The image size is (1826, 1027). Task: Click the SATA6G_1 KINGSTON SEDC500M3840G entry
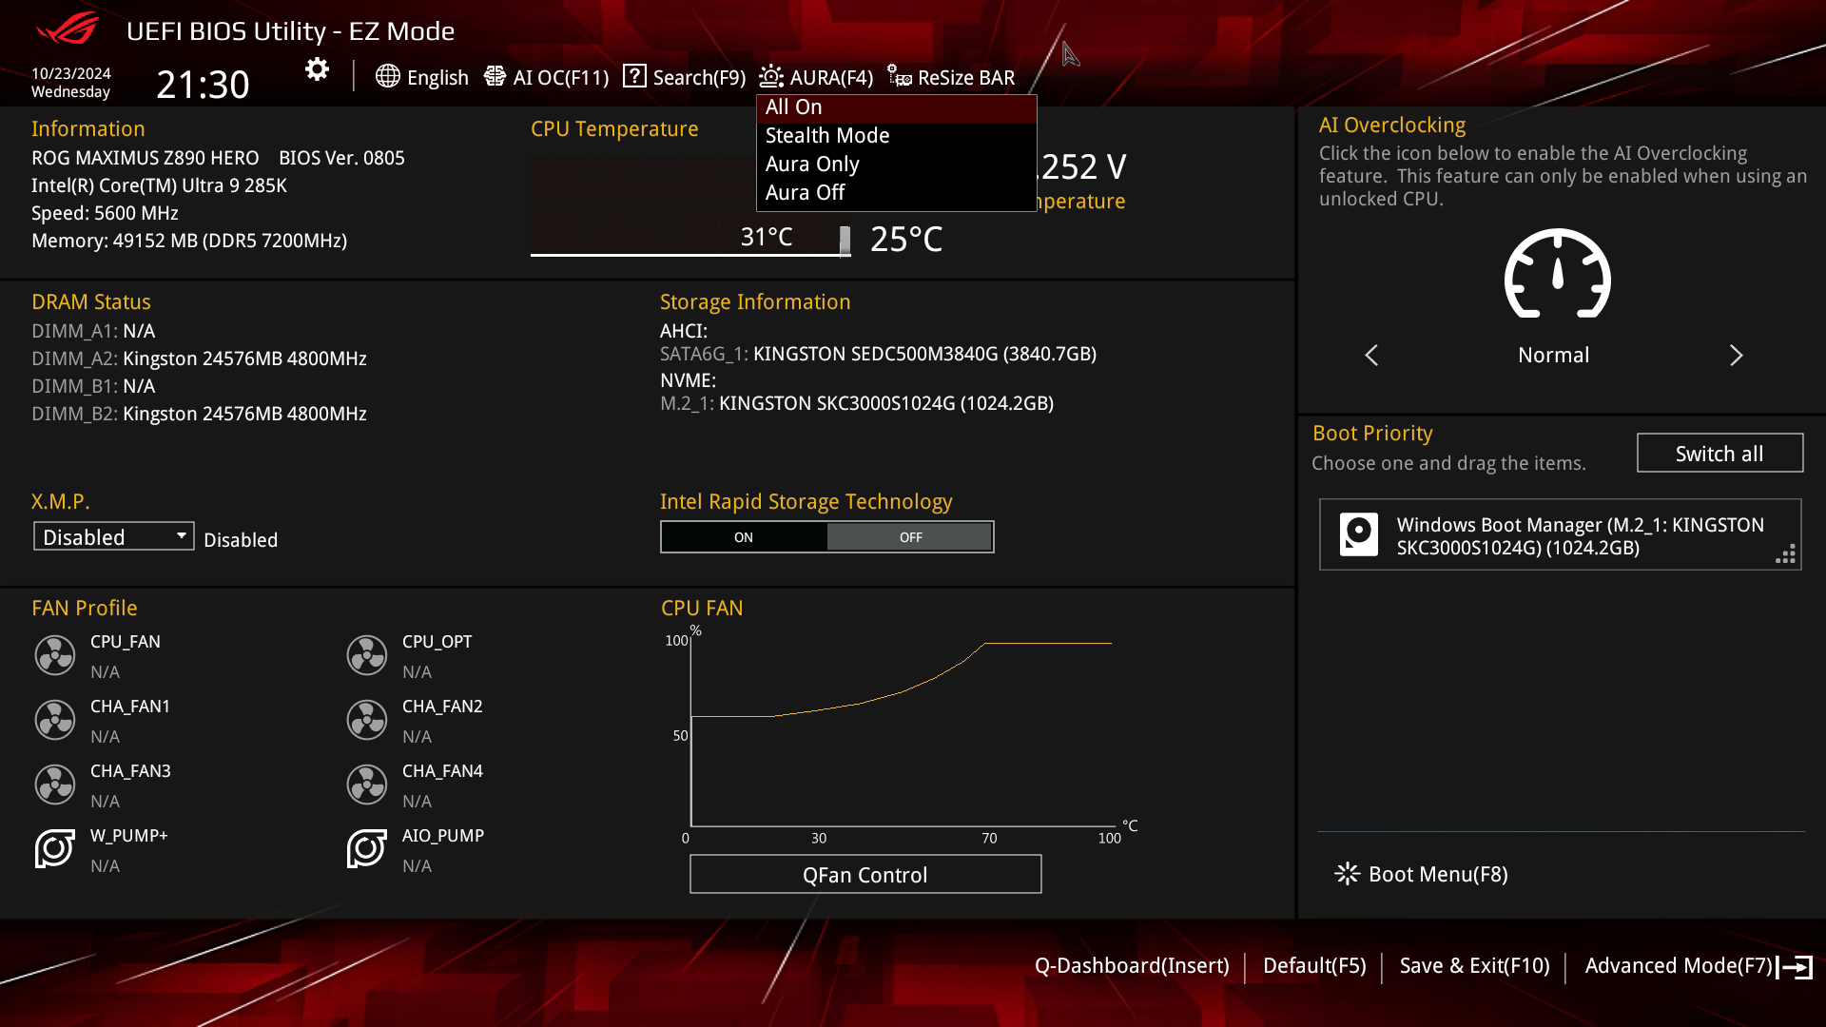pos(878,354)
